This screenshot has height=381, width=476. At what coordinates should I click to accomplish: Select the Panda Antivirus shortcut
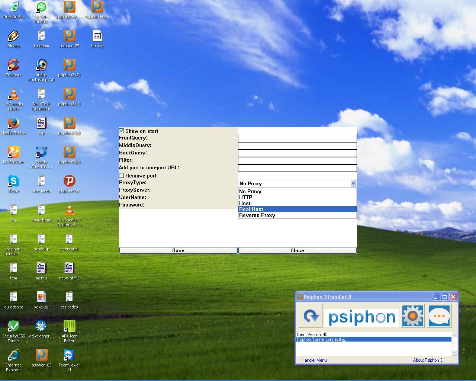41,157
